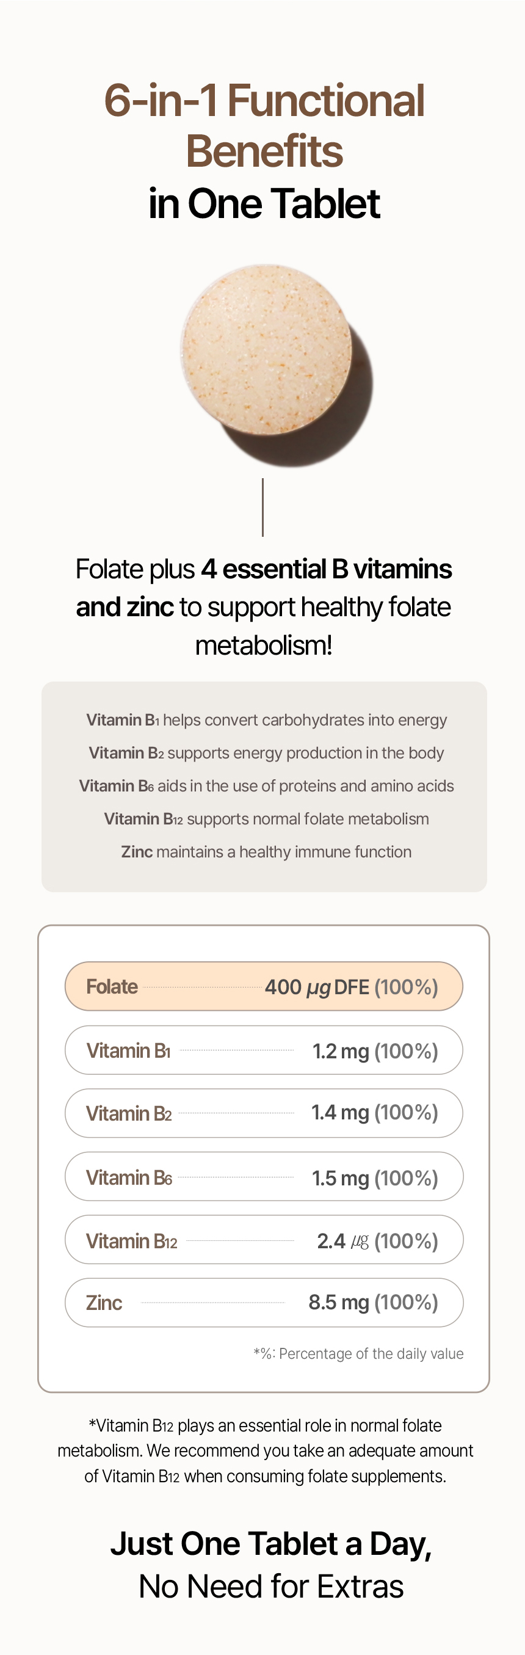The width and height of the screenshot is (525, 1655).
Task: Click the "No Need for Extras" text
Action: point(270,1586)
